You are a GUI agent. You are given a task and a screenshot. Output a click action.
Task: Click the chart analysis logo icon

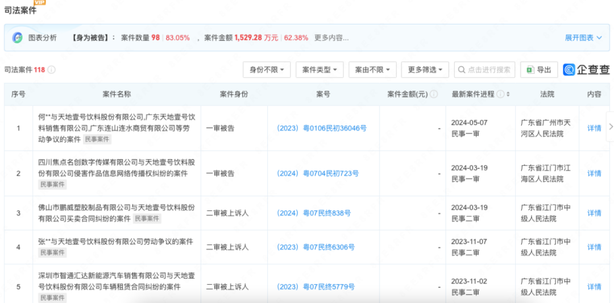[17, 38]
